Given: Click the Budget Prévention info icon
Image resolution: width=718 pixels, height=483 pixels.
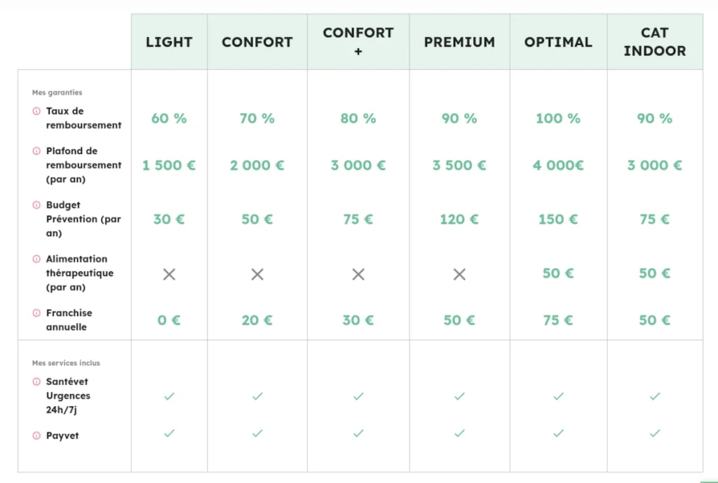Looking at the screenshot, I should (36, 205).
